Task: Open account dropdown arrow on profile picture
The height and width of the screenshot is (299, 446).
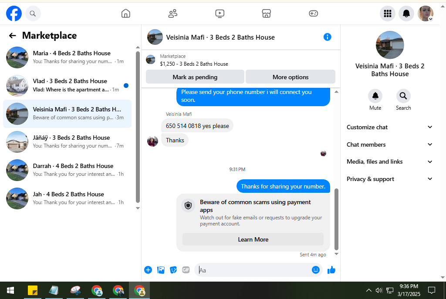Action: click(431, 19)
